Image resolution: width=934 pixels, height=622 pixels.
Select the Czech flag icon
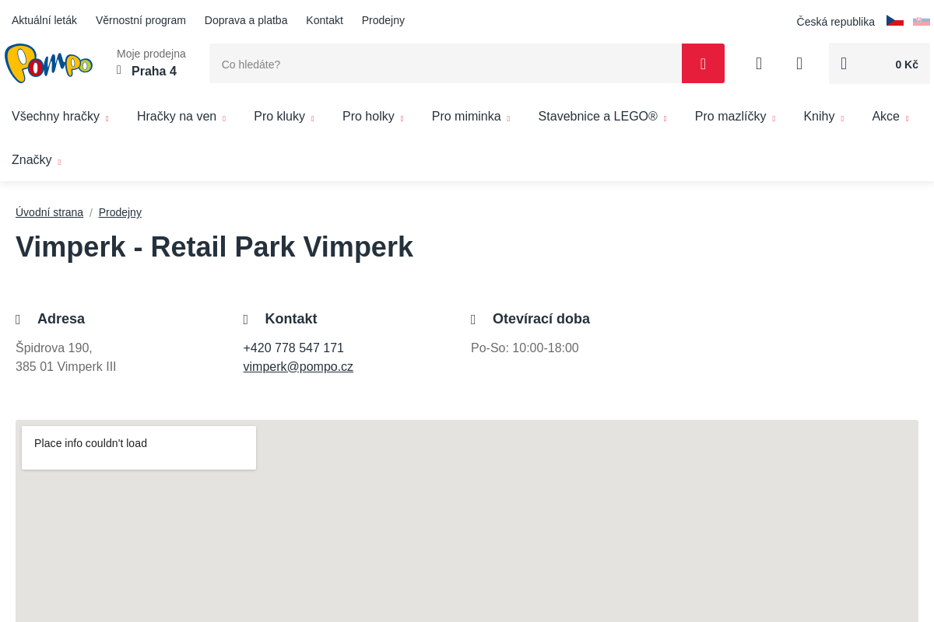coord(894,21)
